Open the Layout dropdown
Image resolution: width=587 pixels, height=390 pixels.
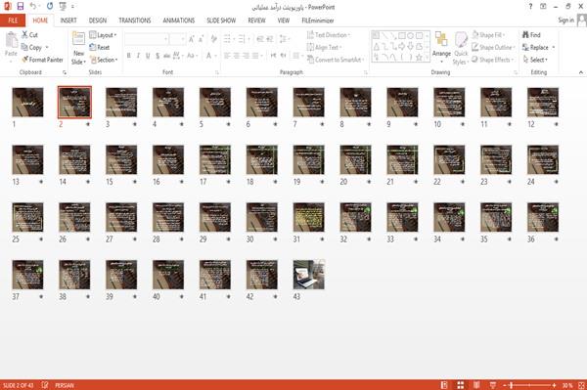[x=103, y=35]
